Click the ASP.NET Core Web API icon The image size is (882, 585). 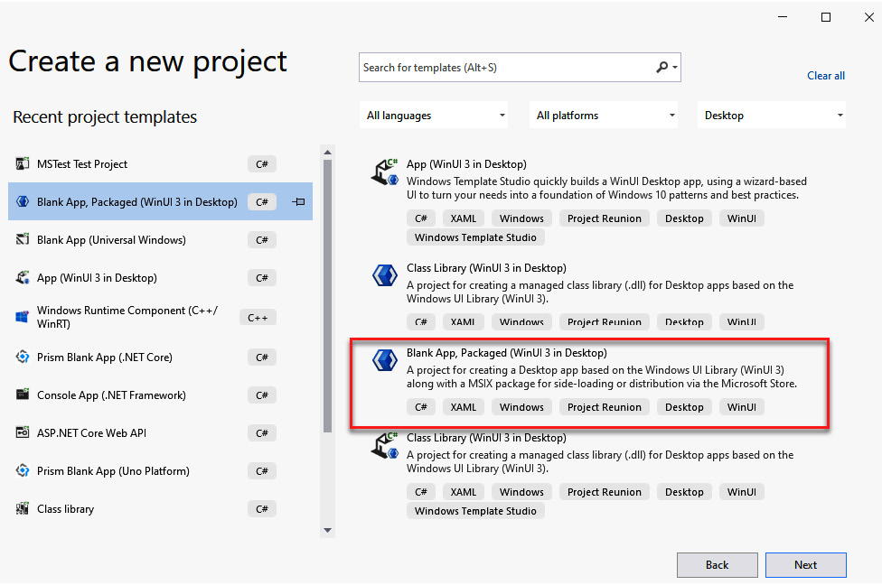[23, 433]
